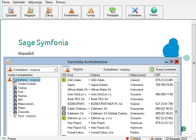Click the date 20 listopada 2014
The height and width of the screenshot is (140, 196).
(x=176, y=138)
